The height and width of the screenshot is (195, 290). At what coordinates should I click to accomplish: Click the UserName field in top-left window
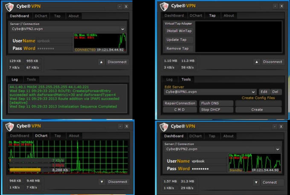click(54, 41)
